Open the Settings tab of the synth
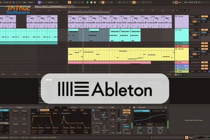Viewport: 210px width, 140px height. 74,107
